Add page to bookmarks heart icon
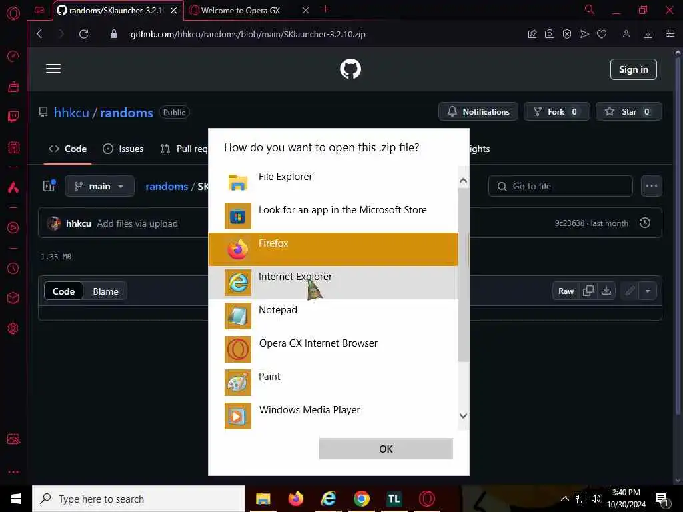Image resolution: width=683 pixels, height=512 pixels. pos(602,34)
